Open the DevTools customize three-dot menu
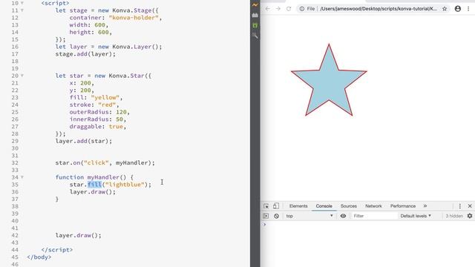Image resolution: width=475 pixels, height=267 pixels. [460, 206]
